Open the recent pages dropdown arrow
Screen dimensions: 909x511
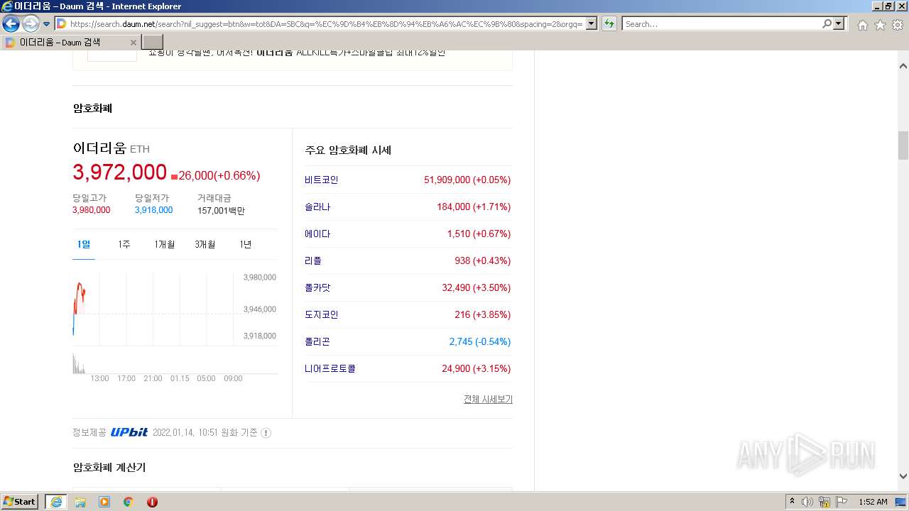pos(46,24)
